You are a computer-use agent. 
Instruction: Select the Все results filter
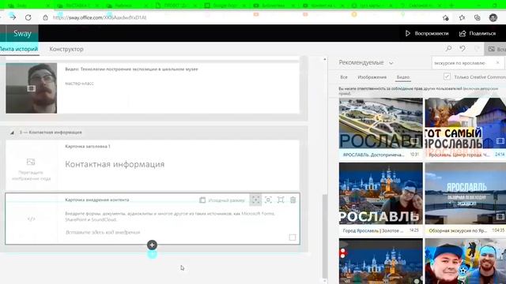click(x=344, y=77)
